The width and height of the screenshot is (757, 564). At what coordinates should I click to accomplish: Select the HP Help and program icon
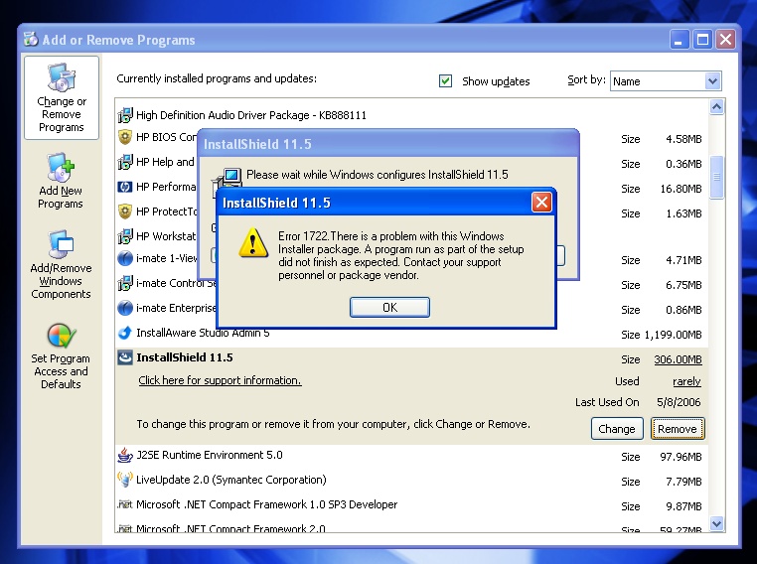tap(125, 162)
